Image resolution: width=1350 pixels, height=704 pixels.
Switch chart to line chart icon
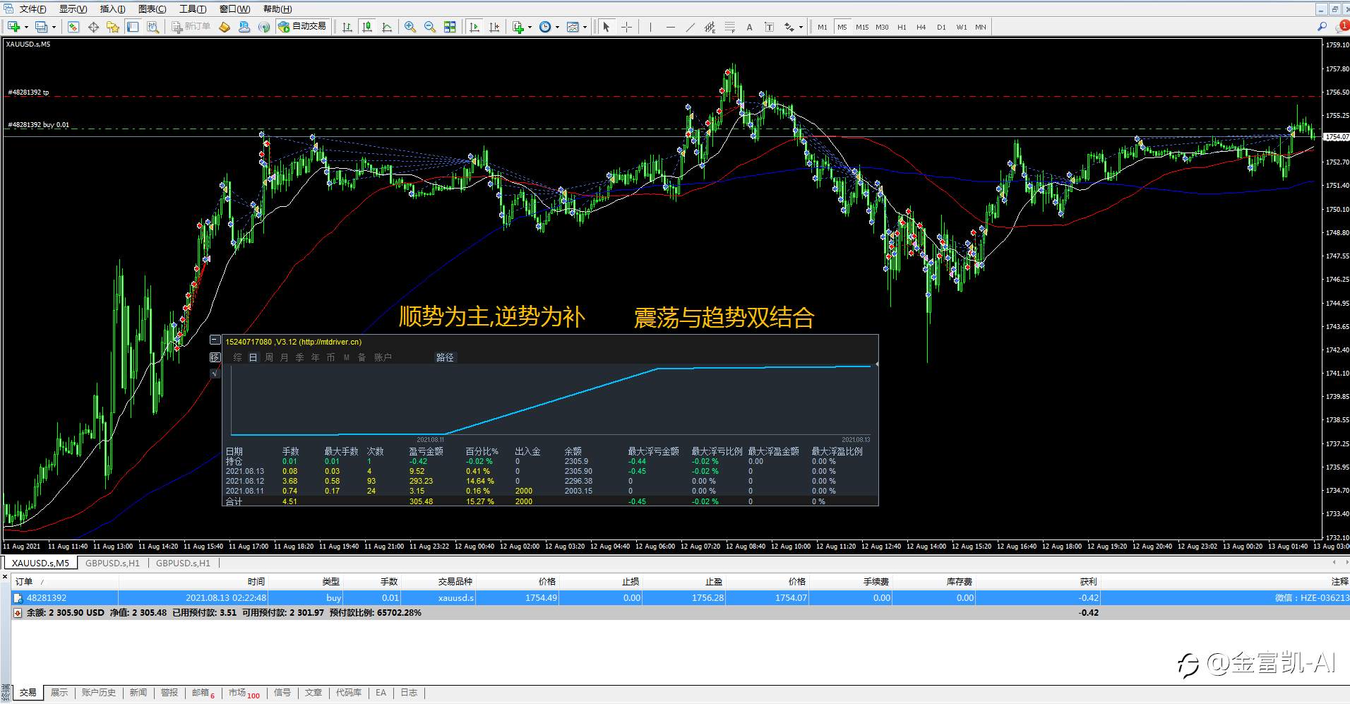(387, 27)
